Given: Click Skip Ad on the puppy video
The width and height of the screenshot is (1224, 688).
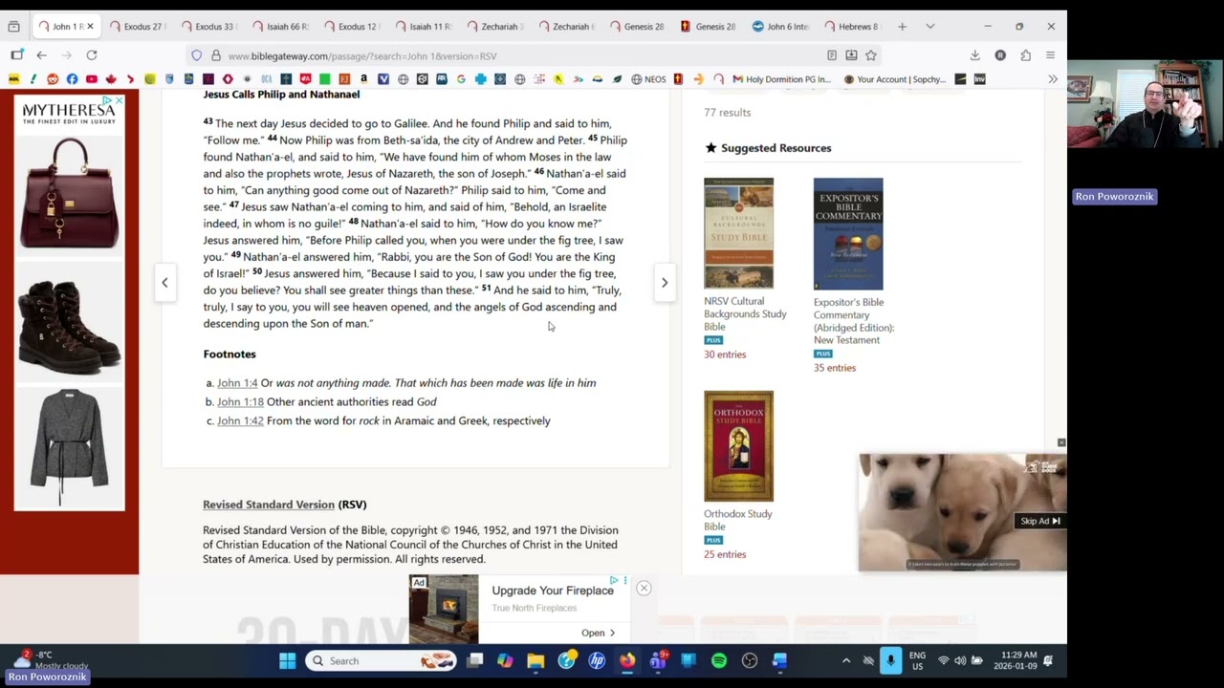Looking at the screenshot, I should click(1039, 521).
